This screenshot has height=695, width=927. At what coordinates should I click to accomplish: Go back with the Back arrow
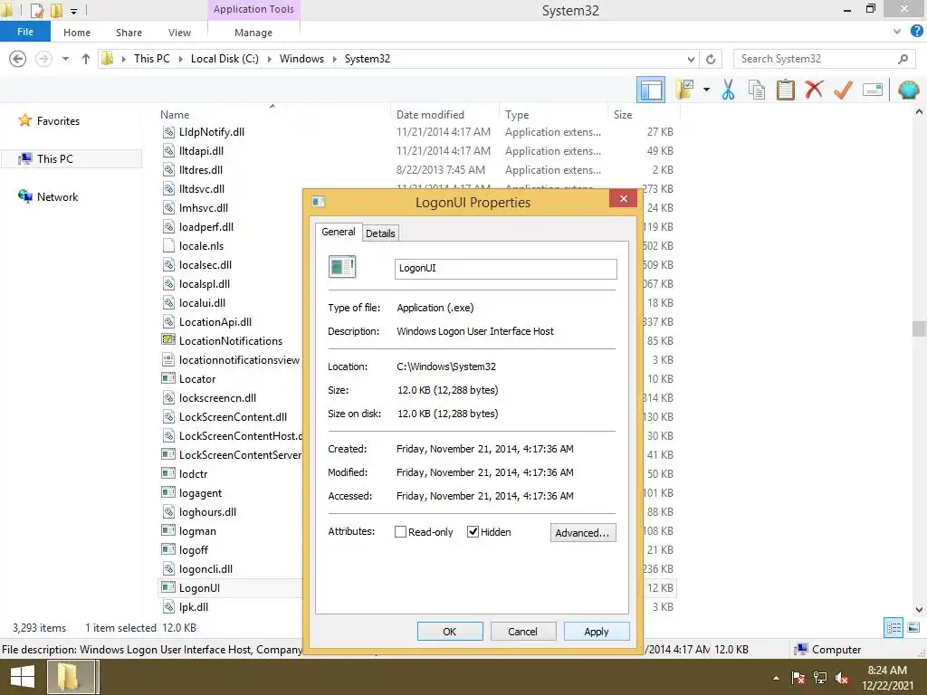(18, 59)
